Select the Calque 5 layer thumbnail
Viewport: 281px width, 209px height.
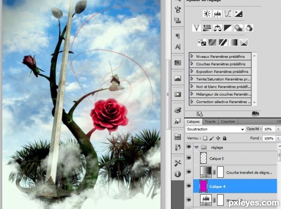[x=203, y=158]
